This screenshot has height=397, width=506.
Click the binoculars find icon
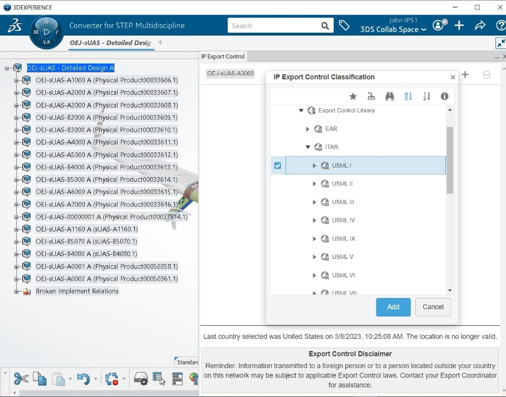pyautogui.click(x=390, y=96)
